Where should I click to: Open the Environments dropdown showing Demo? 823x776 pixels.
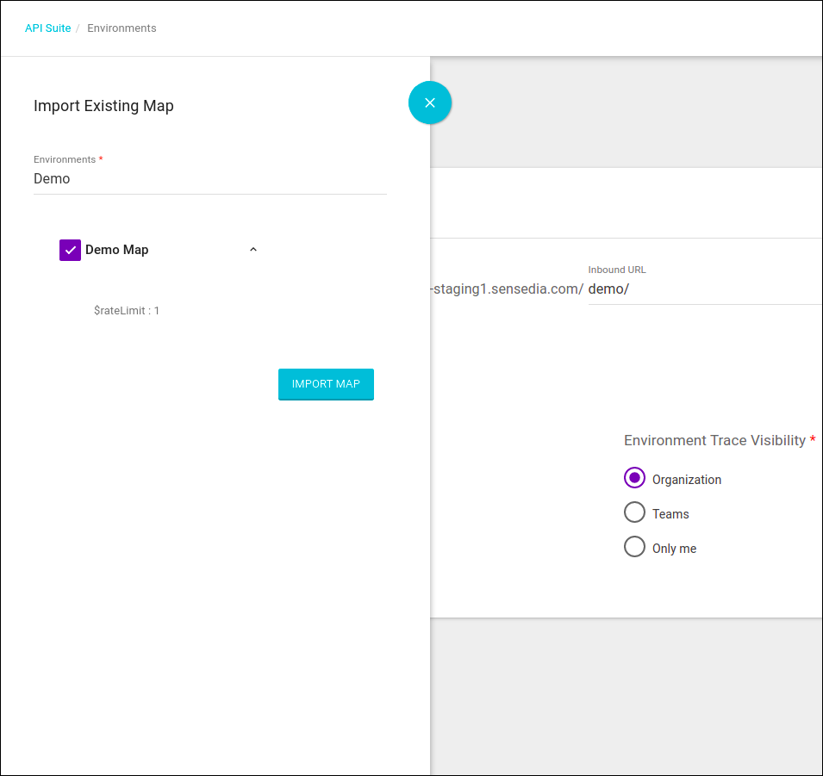click(x=209, y=179)
